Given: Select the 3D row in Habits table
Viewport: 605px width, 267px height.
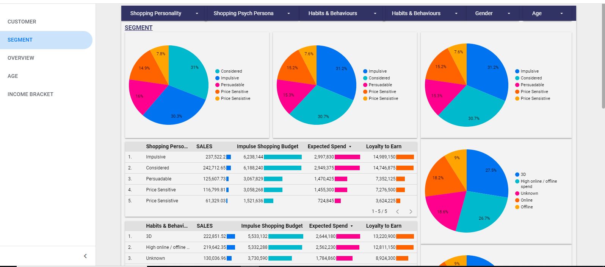Looking at the screenshot, I should tap(271, 236).
